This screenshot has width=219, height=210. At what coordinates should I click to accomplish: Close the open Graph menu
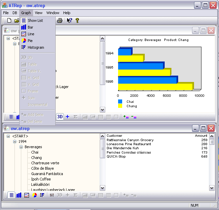26,13
